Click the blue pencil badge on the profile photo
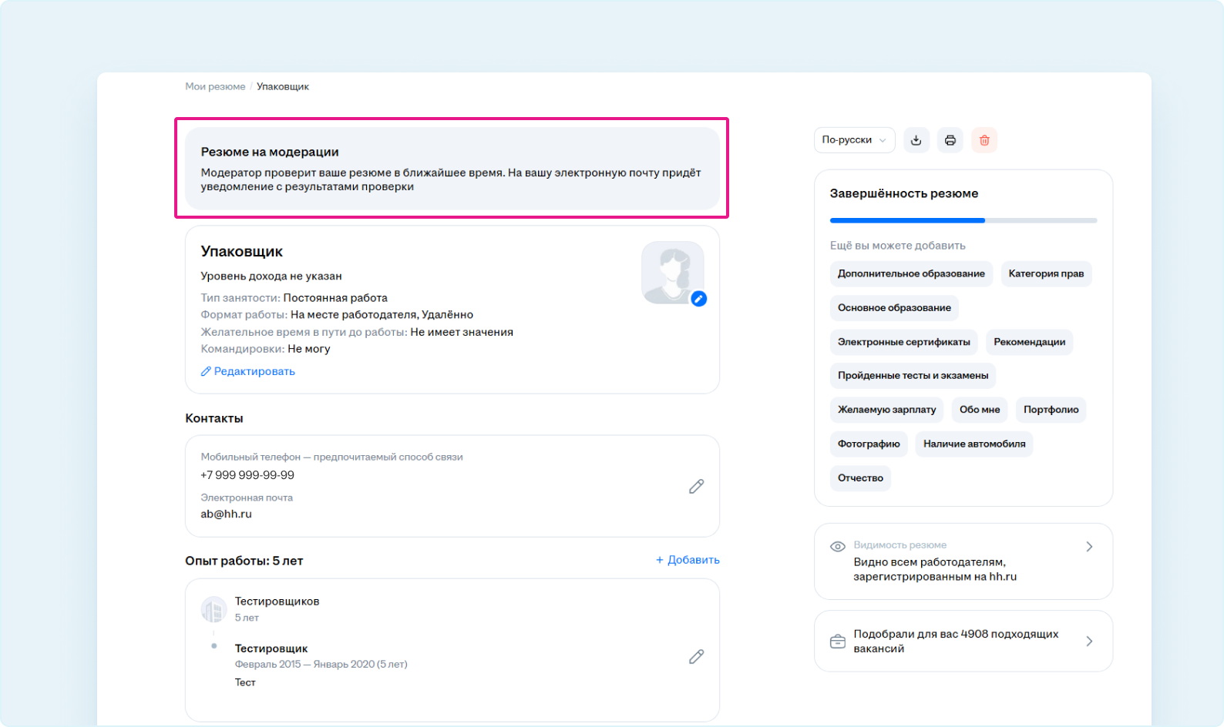The image size is (1224, 727). click(698, 299)
